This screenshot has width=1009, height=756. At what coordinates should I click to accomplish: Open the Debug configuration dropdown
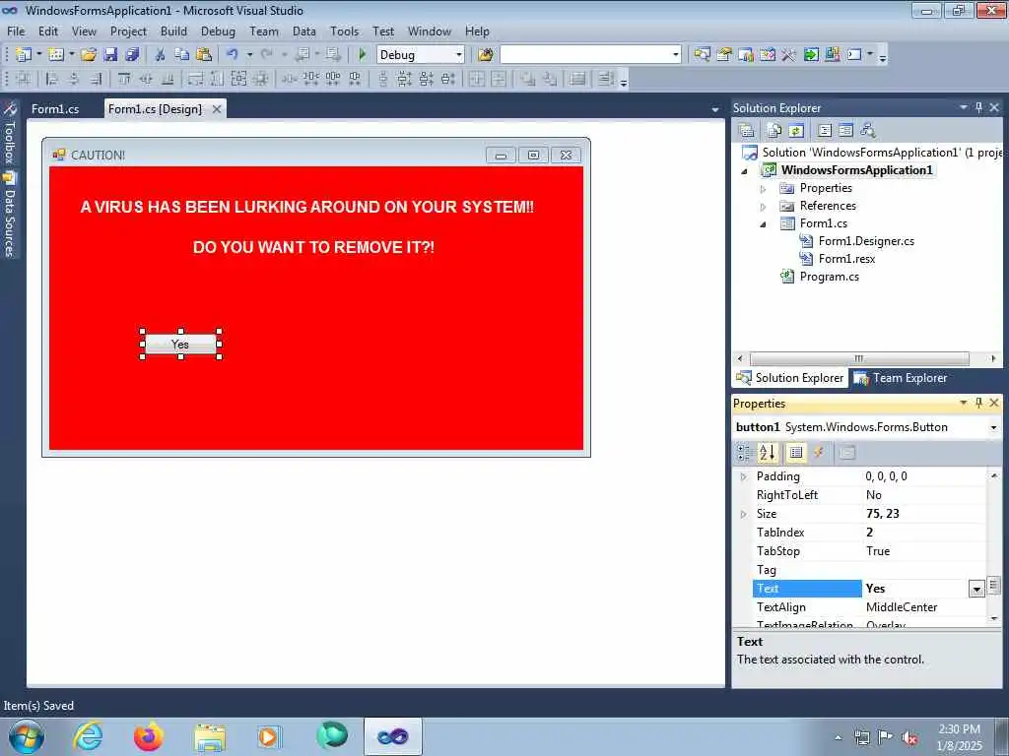(459, 55)
